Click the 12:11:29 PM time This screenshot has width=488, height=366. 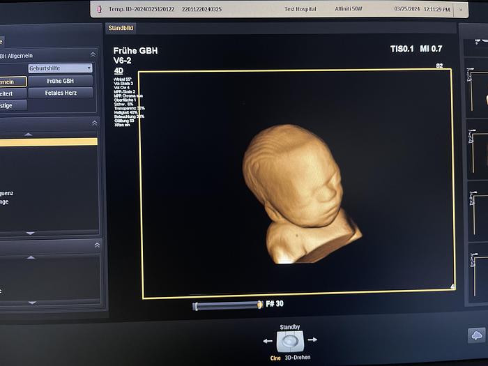click(436, 9)
